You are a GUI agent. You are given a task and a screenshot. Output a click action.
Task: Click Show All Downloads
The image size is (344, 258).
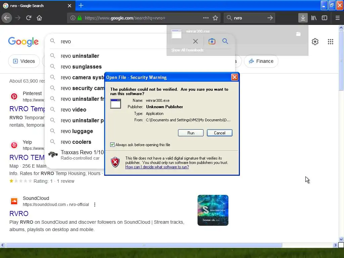187,50
